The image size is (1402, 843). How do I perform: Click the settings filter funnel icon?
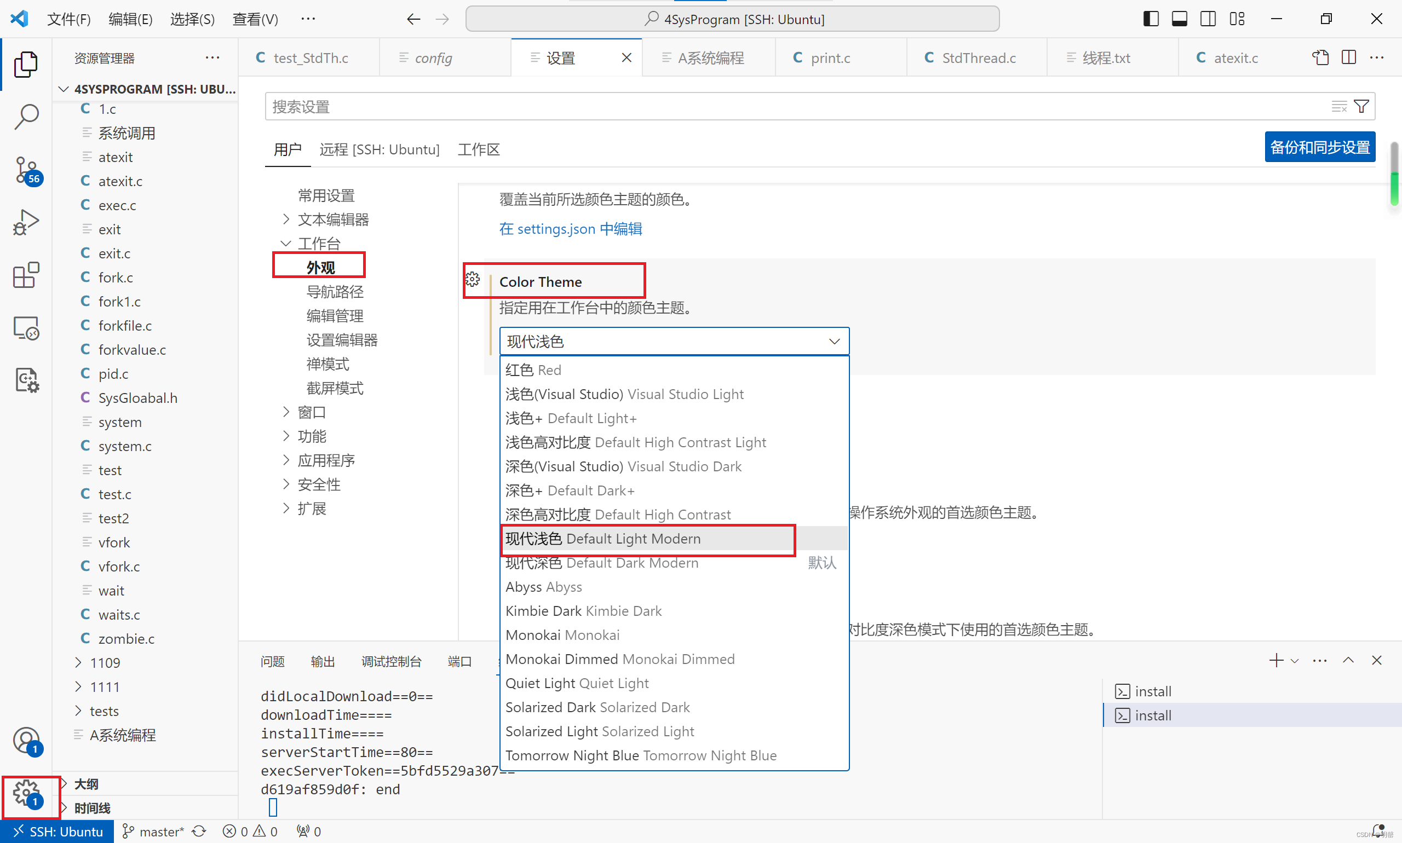(1361, 106)
